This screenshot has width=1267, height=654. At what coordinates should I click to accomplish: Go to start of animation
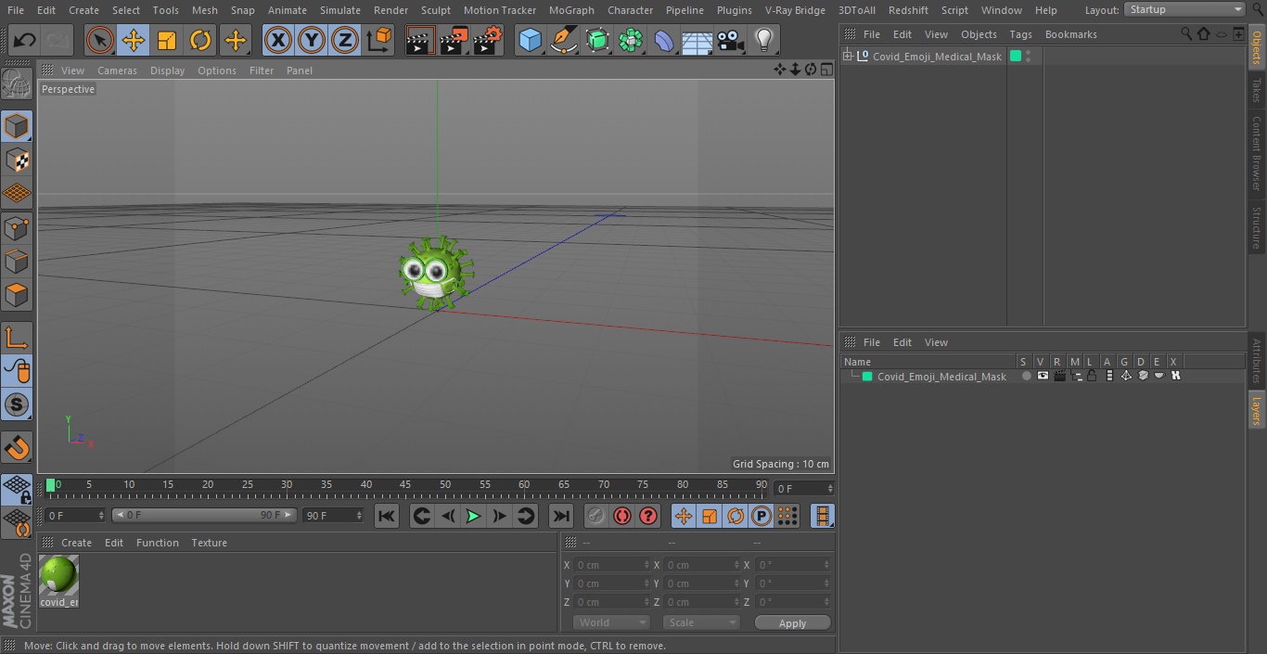pyautogui.click(x=387, y=516)
